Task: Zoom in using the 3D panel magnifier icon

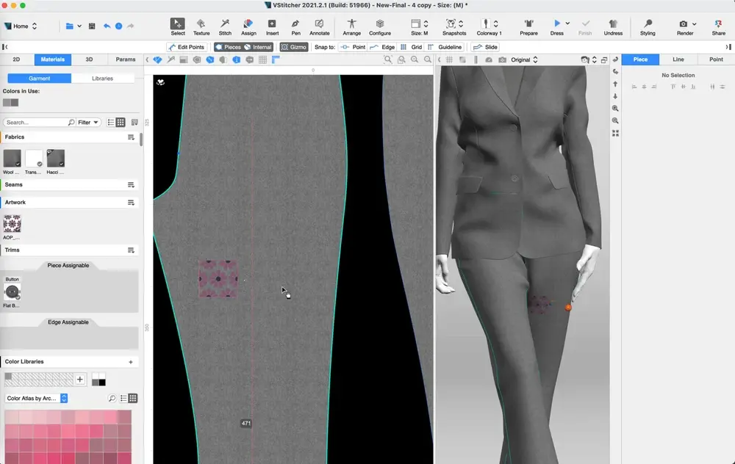Action: point(615,109)
